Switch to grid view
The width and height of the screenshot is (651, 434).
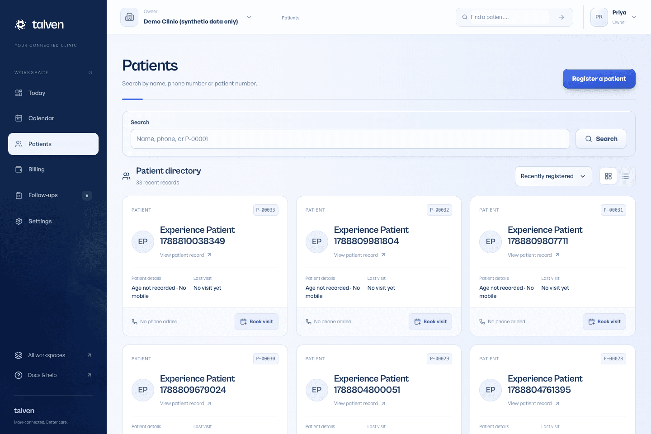coord(608,176)
